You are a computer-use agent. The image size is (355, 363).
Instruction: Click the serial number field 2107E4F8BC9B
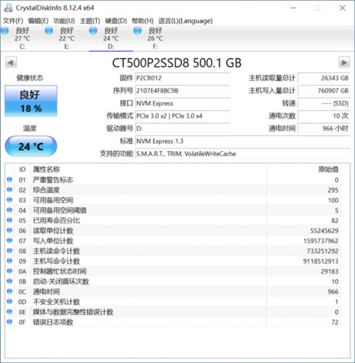(x=182, y=90)
